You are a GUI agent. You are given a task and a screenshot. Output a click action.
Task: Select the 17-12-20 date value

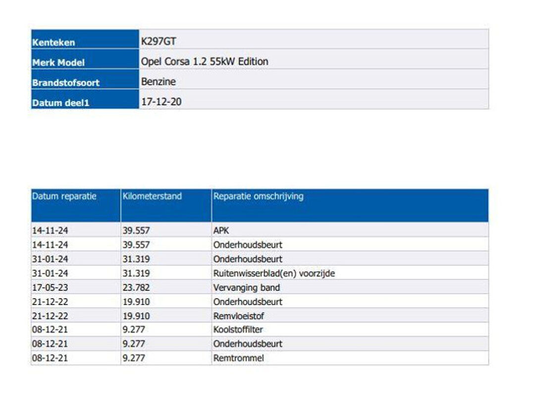(x=161, y=101)
